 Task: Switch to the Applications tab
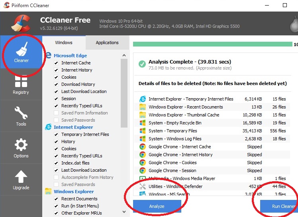click(x=107, y=43)
